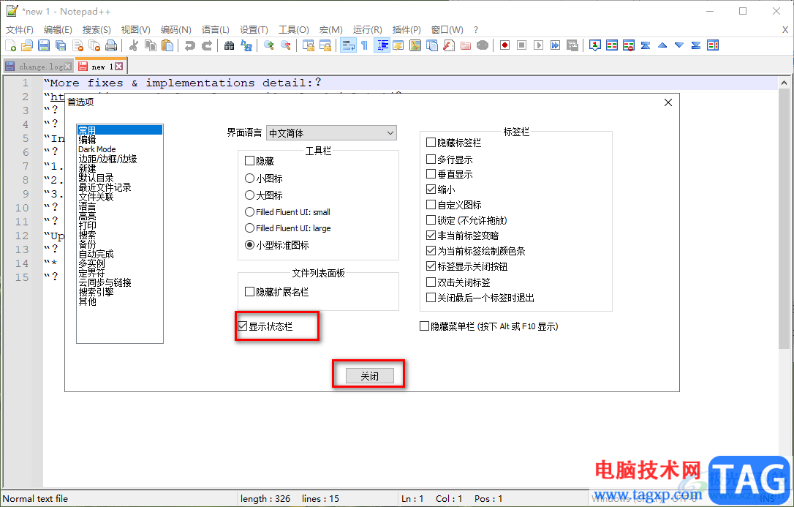
Task: Open the 界面语言 dropdown
Action: [x=331, y=132]
